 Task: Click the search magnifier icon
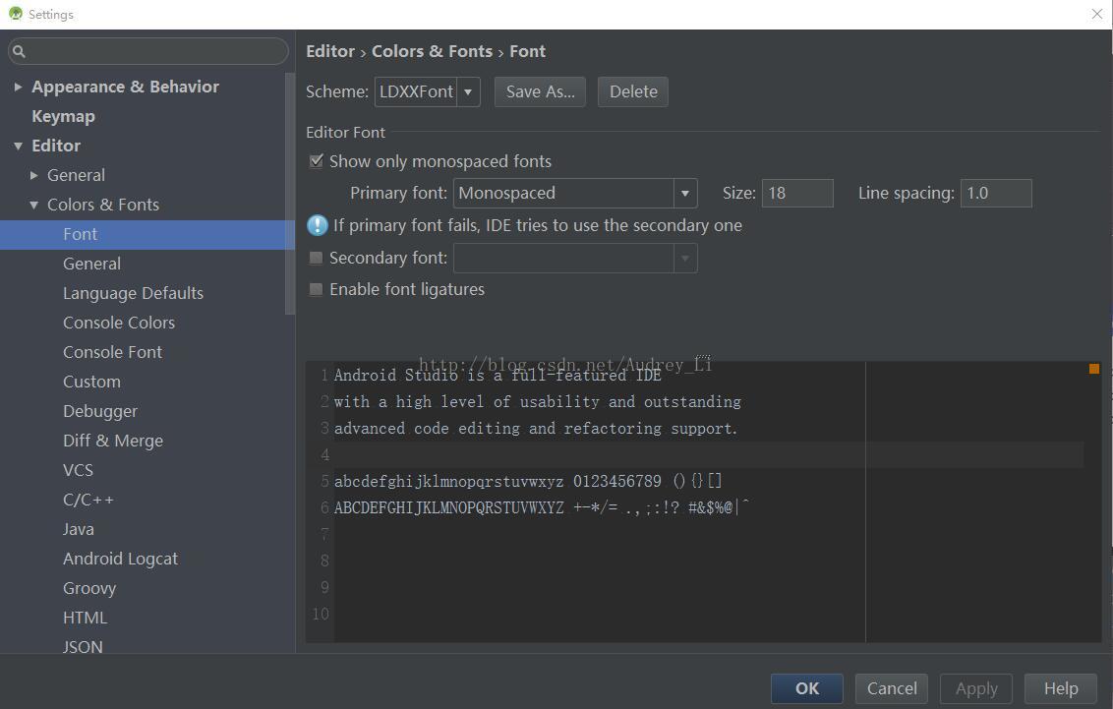coord(19,51)
